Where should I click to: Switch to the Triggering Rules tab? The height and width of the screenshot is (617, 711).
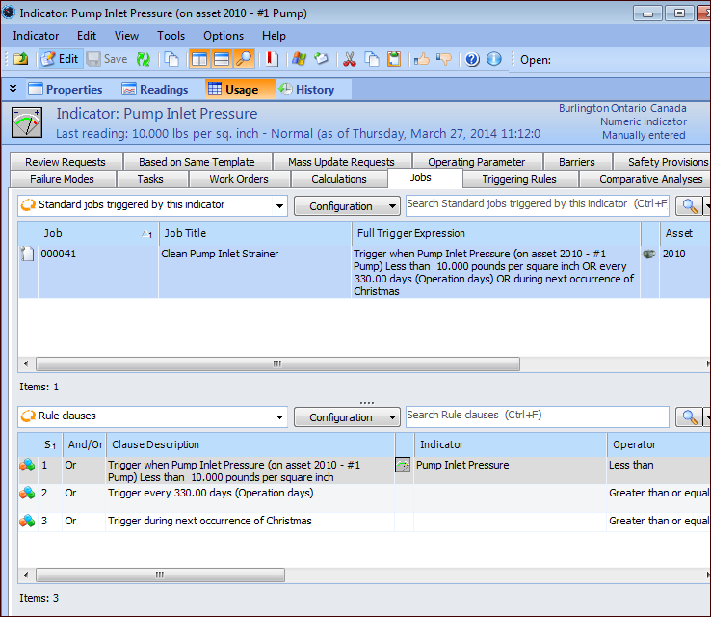pos(518,179)
